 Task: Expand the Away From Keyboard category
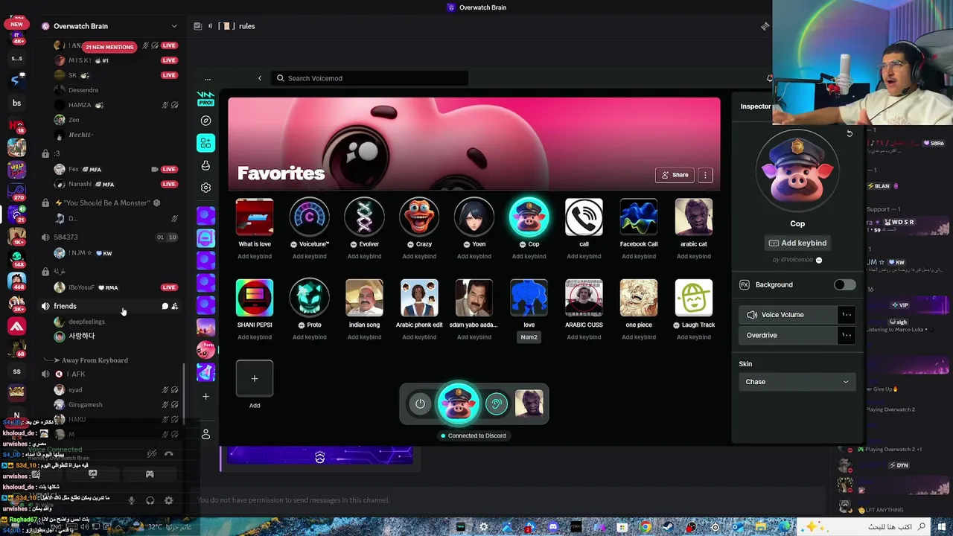point(95,360)
